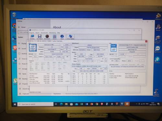
Task: Click Home in the Settings window sidebar
Action: click(x=22, y=27)
